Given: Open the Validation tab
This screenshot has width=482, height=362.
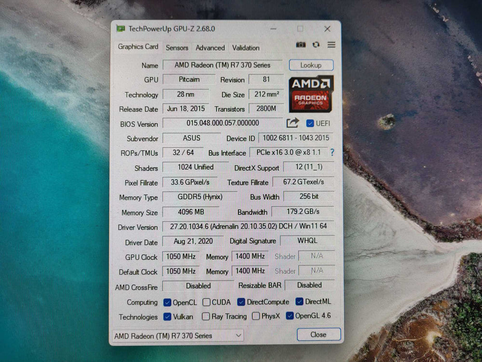Looking at the screenshot, I should pyautogui.click(x=245, y=47).
